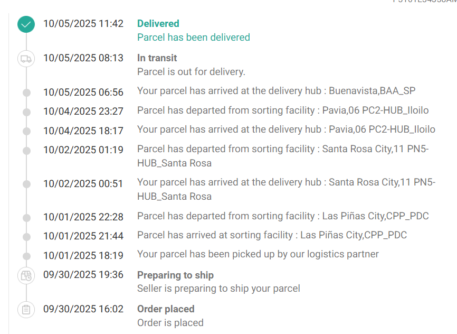Click the Pavia hub arrival timeline dot
Screen dimensions: 457x334
click(26, 131)
